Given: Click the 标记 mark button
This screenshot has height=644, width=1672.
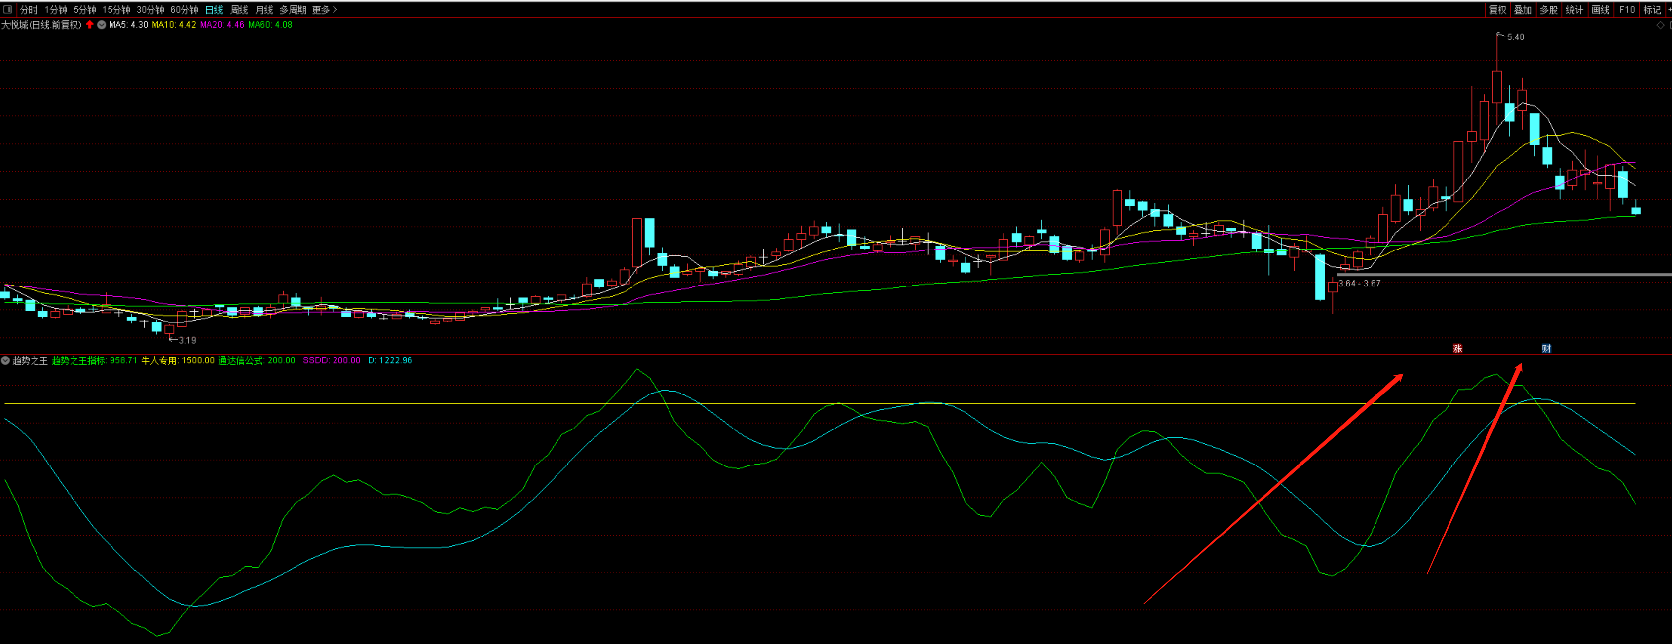Looking at the screenshot, I should [x=1652, y=10].
